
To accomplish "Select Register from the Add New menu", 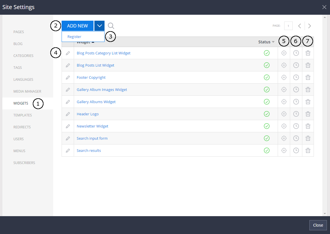I will click(74, 37).
